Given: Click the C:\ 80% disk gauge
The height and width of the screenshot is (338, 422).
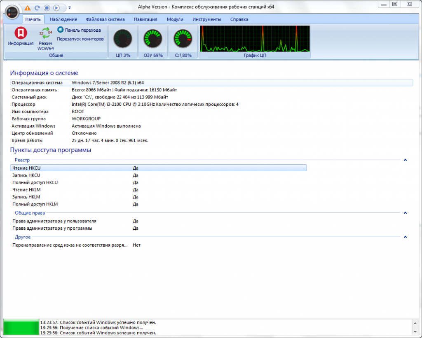Looking at the screenshot, I should pos(183,39).
